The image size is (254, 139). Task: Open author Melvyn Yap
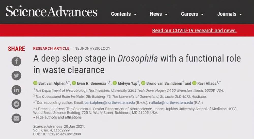coord(128,83)
